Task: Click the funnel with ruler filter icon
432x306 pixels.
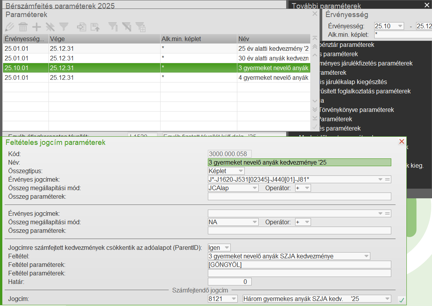Action: coord(113,27)
